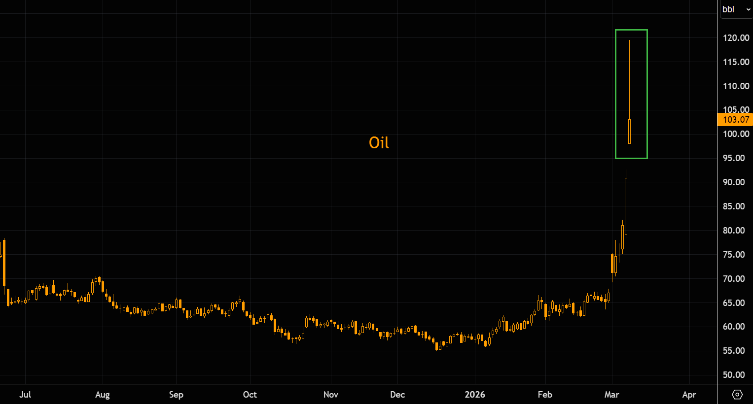Viewport: 753px width, 404px height.
Task: Select the orange Oil text label
Action: pyautogui.click(x=379, y=143)
